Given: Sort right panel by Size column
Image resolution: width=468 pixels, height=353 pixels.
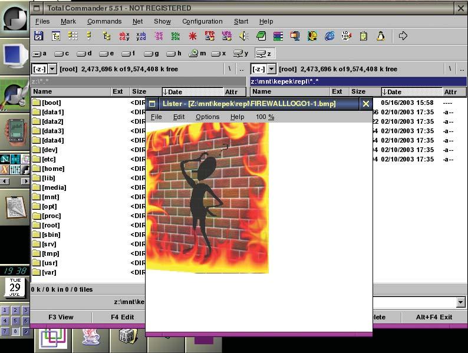Looking at the screenshot, I should (x=365, y=91).
